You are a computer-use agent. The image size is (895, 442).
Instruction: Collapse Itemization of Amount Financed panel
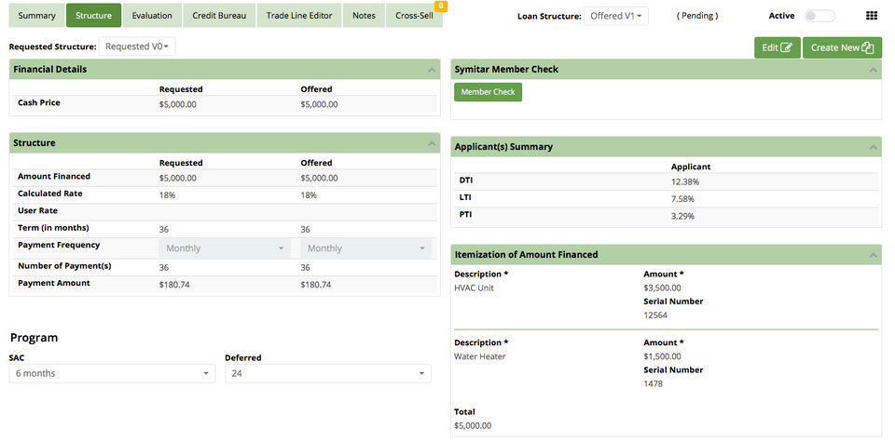[x=874, y=255]
